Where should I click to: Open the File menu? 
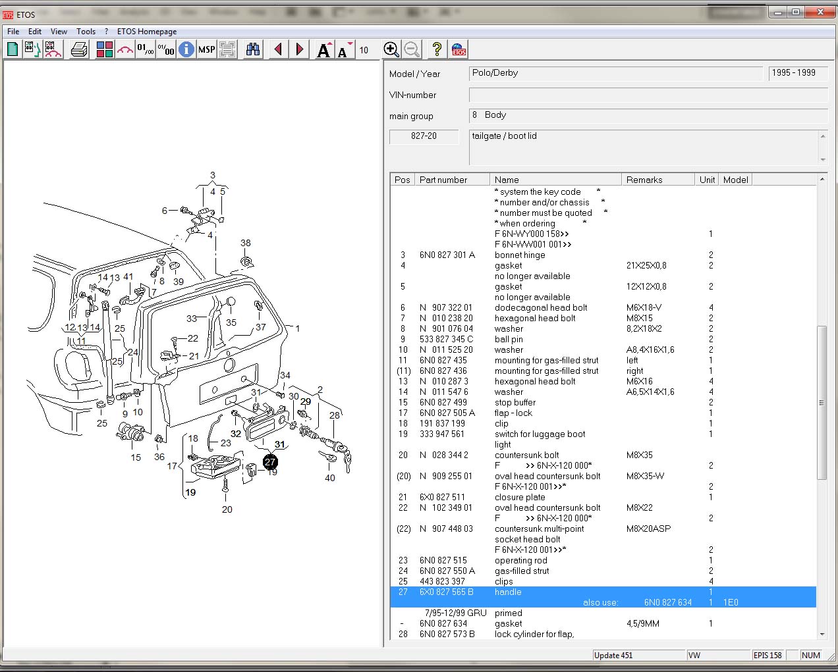(13, 31)
